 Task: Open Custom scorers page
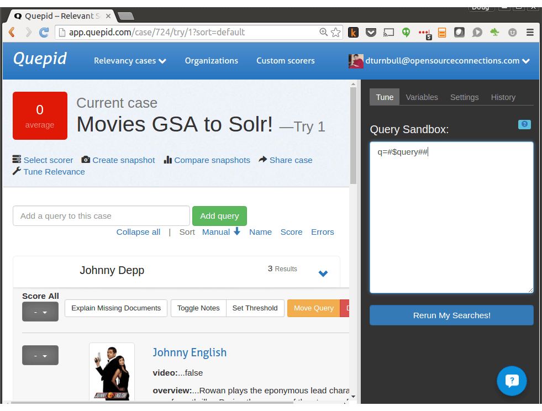286,61
